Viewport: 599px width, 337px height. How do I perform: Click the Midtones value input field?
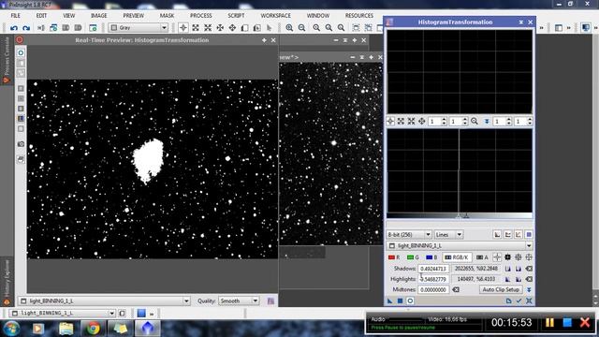tap(433, 289)
